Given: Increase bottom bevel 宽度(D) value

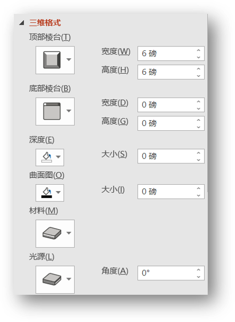Looking at the screenshot, I should point(198,101).
